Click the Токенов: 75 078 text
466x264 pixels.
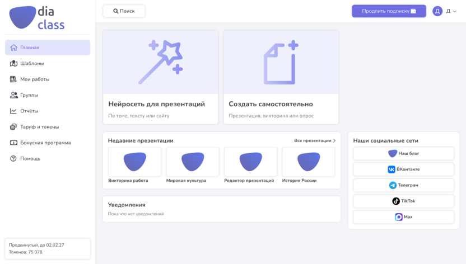pos(26,252)
